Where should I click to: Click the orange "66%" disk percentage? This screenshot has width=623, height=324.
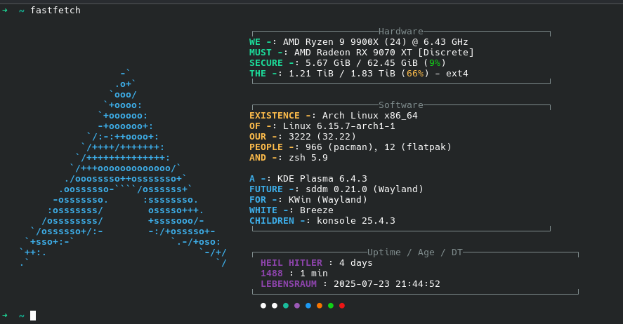pyautogui.click(x=415, y=74)
